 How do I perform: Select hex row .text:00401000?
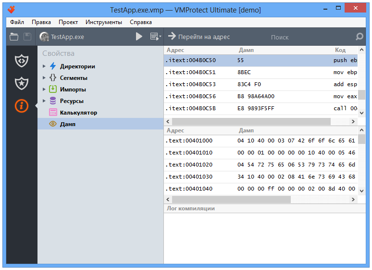260,141
